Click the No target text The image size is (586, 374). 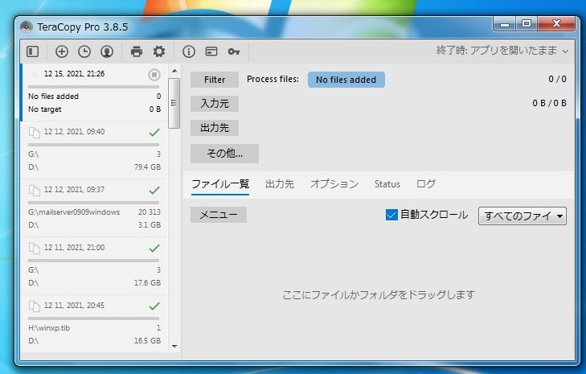pos(45,109)
